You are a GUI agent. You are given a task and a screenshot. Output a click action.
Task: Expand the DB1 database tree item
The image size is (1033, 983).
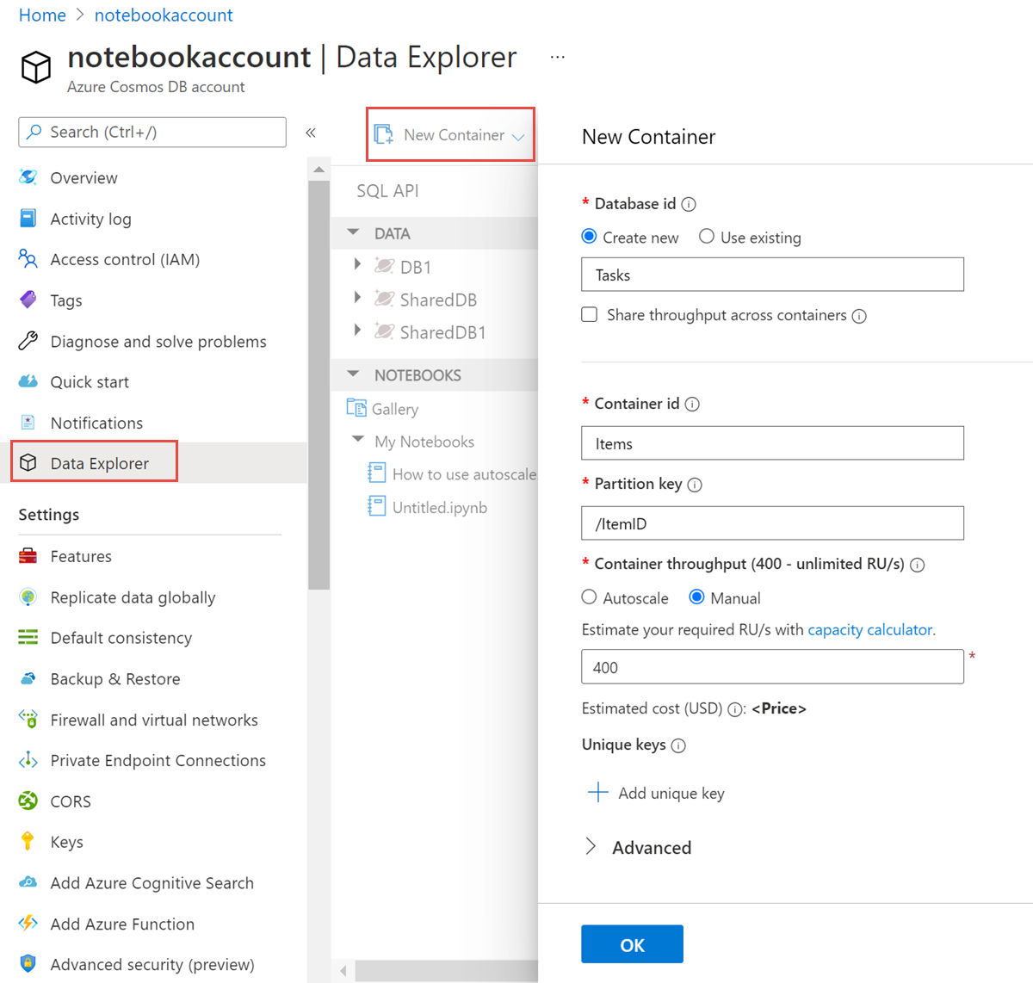tap(359, 264)
